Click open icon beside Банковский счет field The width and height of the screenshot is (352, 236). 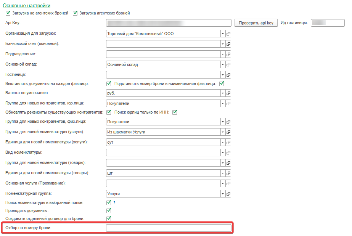click(x=229, y=44)
